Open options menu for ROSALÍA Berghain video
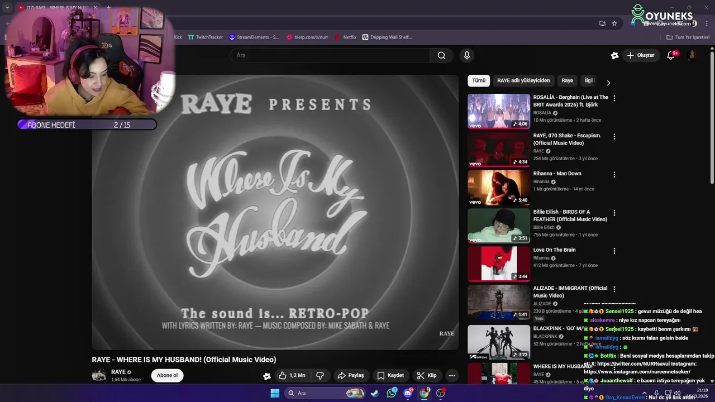 pos(614,98)
